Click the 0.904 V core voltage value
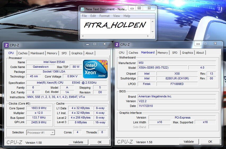Screen dimensions: 226x149 point(72,76)
